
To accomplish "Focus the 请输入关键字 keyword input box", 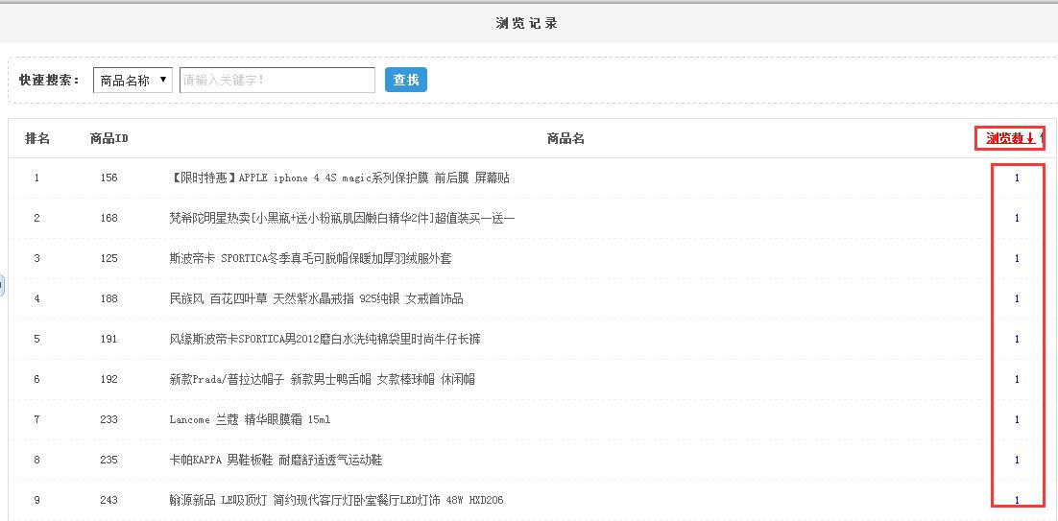I will tap(277, 81).
